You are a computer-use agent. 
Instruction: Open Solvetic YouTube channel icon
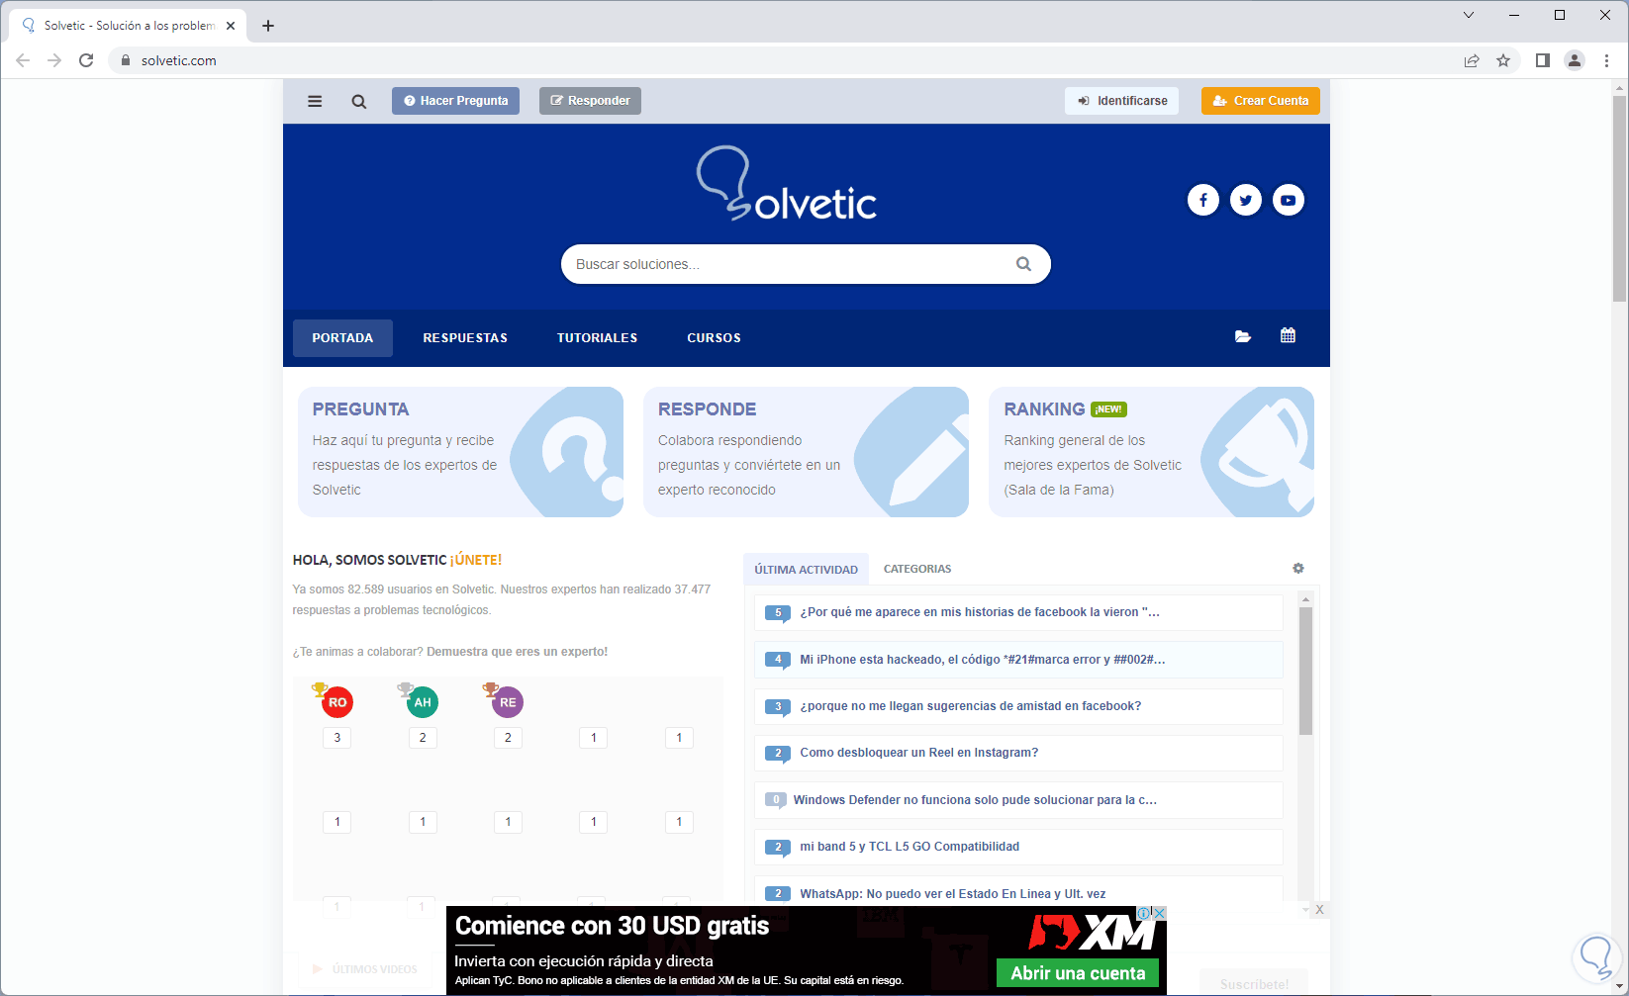(1289, 201)
